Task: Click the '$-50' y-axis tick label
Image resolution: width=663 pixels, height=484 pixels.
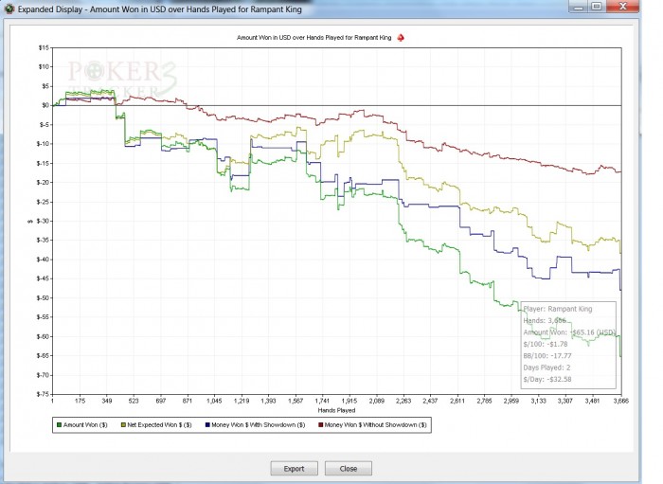Action: [x=43, y=298]
